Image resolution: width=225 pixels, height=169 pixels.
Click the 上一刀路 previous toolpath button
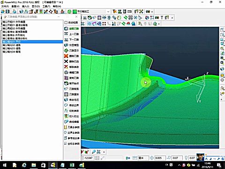point(72,34)
